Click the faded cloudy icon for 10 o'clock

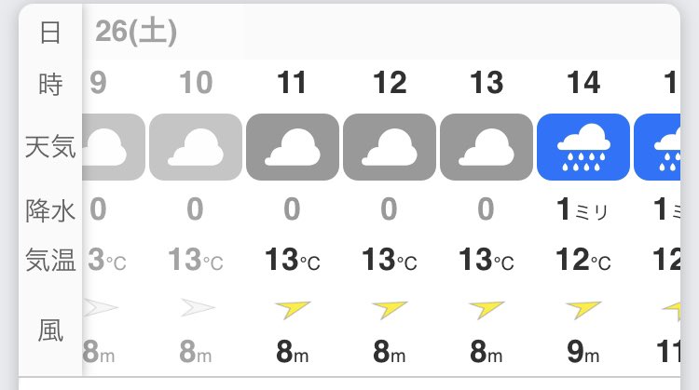196,147
